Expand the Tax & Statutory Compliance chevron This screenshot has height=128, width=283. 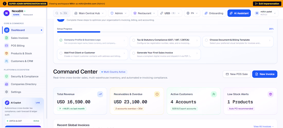click(197, 41)
